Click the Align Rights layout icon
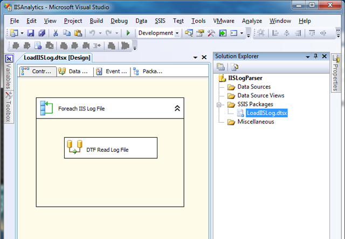Viewport: 345px width, 239px height. (x=298, y=33)
